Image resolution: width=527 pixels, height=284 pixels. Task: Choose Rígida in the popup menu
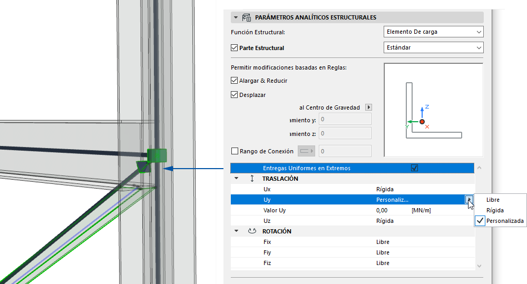[500, 210]
